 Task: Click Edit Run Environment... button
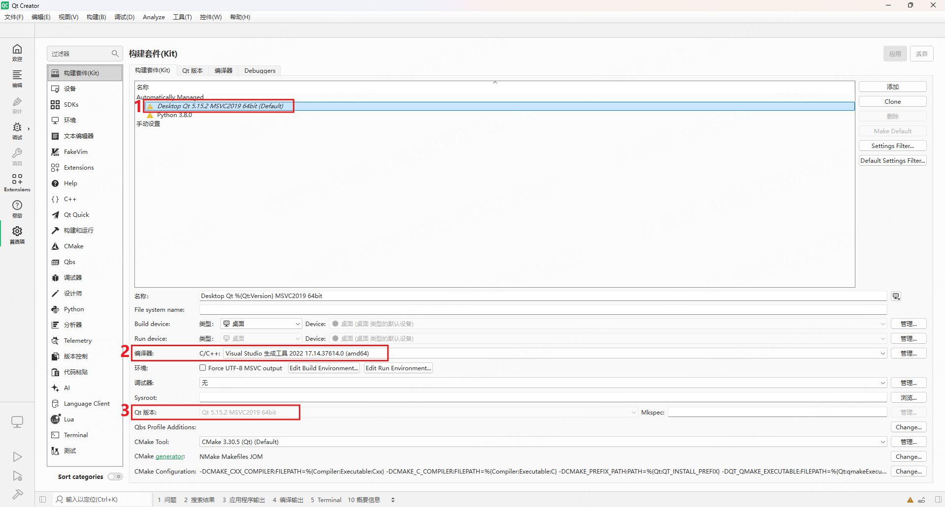[x=398, y=368]
